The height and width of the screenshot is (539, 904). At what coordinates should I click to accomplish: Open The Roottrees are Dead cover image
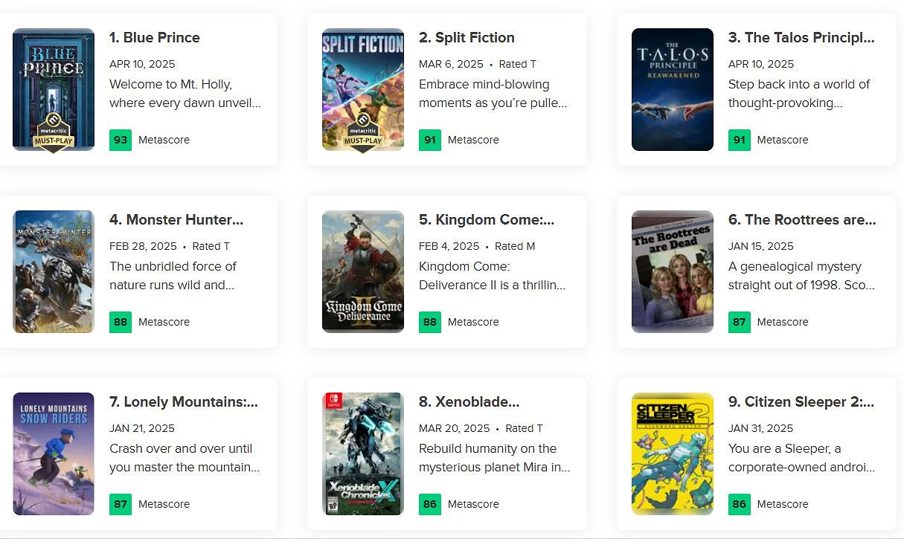tap(673, 271)
